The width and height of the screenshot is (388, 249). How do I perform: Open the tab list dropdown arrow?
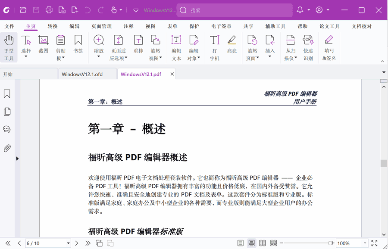click(384, 72)
